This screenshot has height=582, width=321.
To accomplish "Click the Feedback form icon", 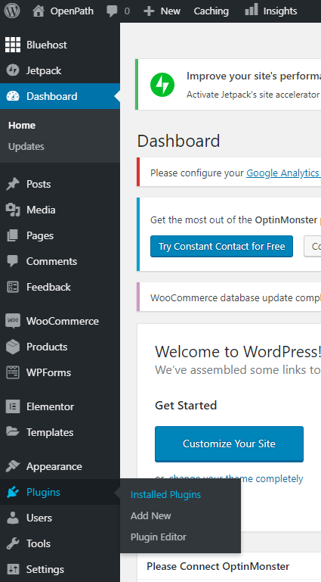I will [13, 287].
